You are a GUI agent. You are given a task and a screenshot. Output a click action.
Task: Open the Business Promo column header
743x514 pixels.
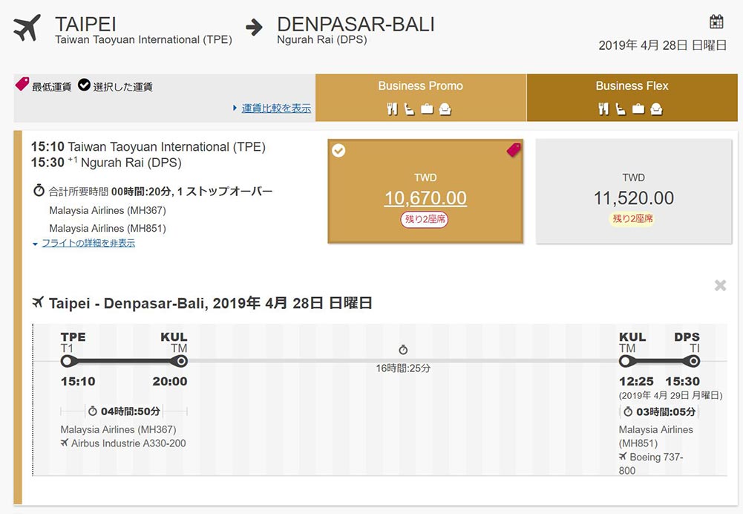click(421, 98)
